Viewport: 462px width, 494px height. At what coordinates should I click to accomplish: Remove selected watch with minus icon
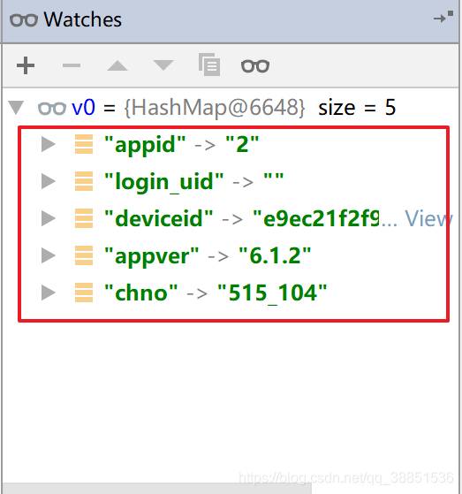tap(72, 65)
